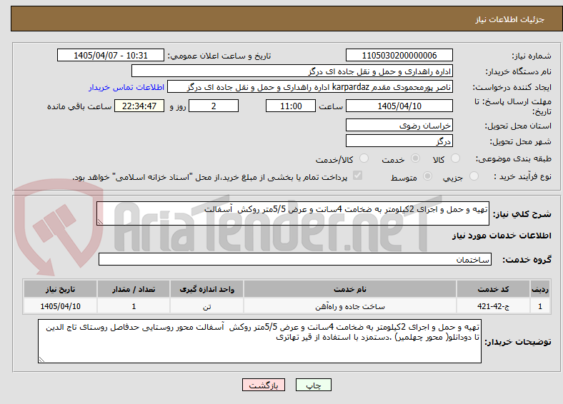563x404 pixels.
Task: Click the چاپ (print) button
Action: 313,385
